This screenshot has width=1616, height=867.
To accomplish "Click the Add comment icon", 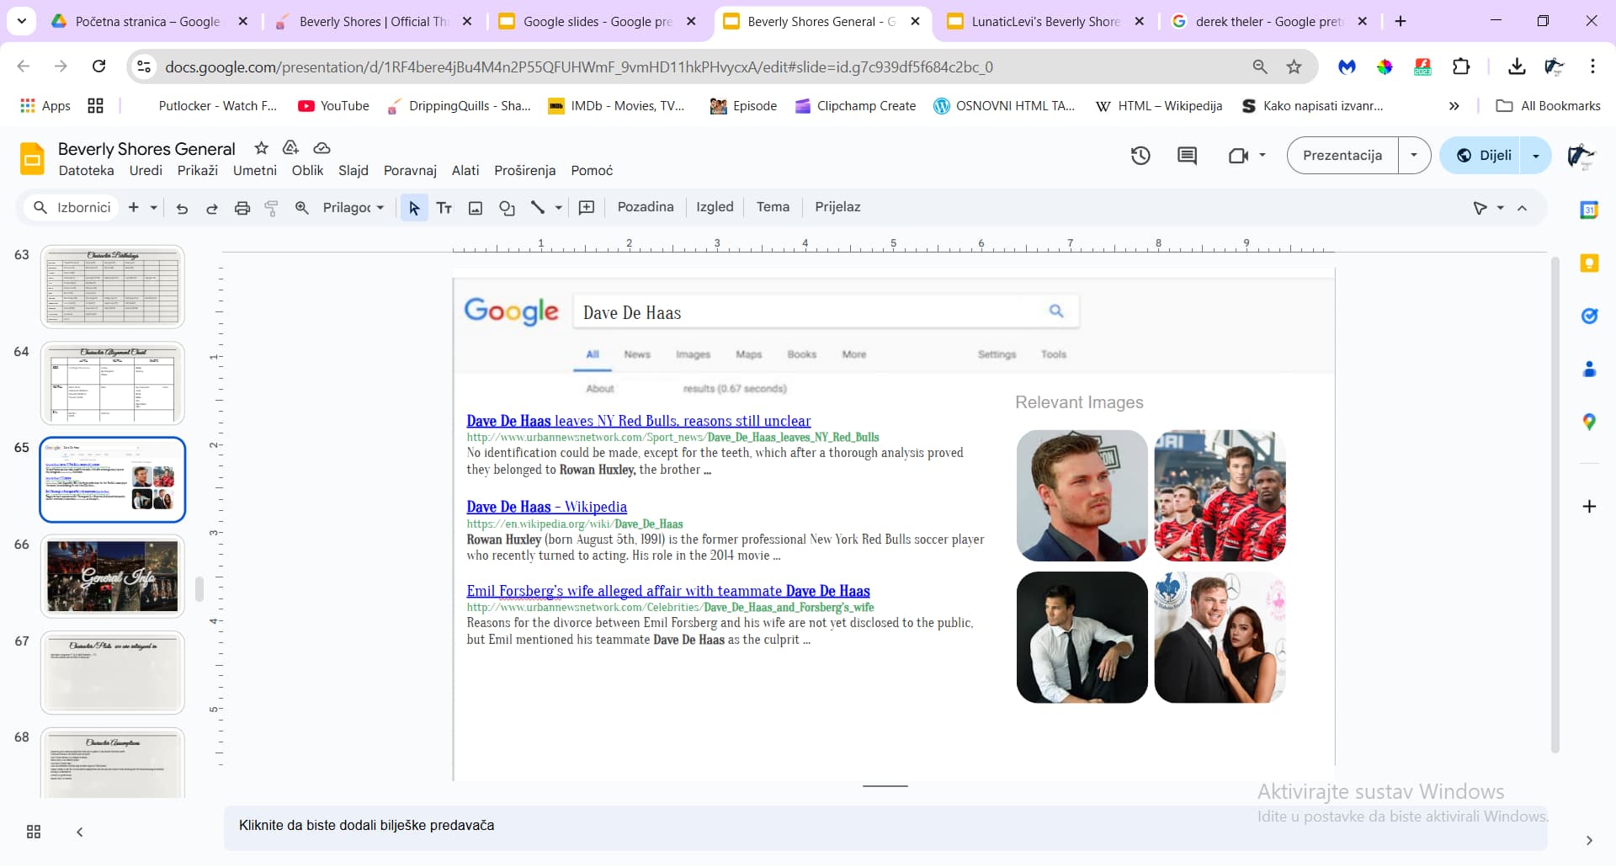I will [x=587, y=208].
